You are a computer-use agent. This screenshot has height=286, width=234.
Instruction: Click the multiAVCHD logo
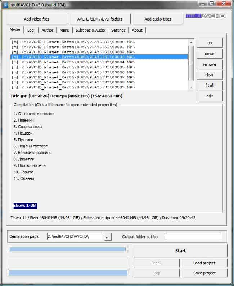(x=206, y=16)
